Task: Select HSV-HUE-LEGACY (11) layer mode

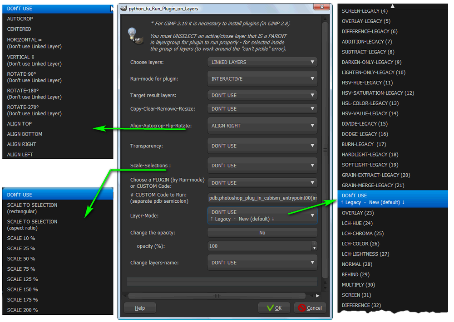Action: click(393, 83)
